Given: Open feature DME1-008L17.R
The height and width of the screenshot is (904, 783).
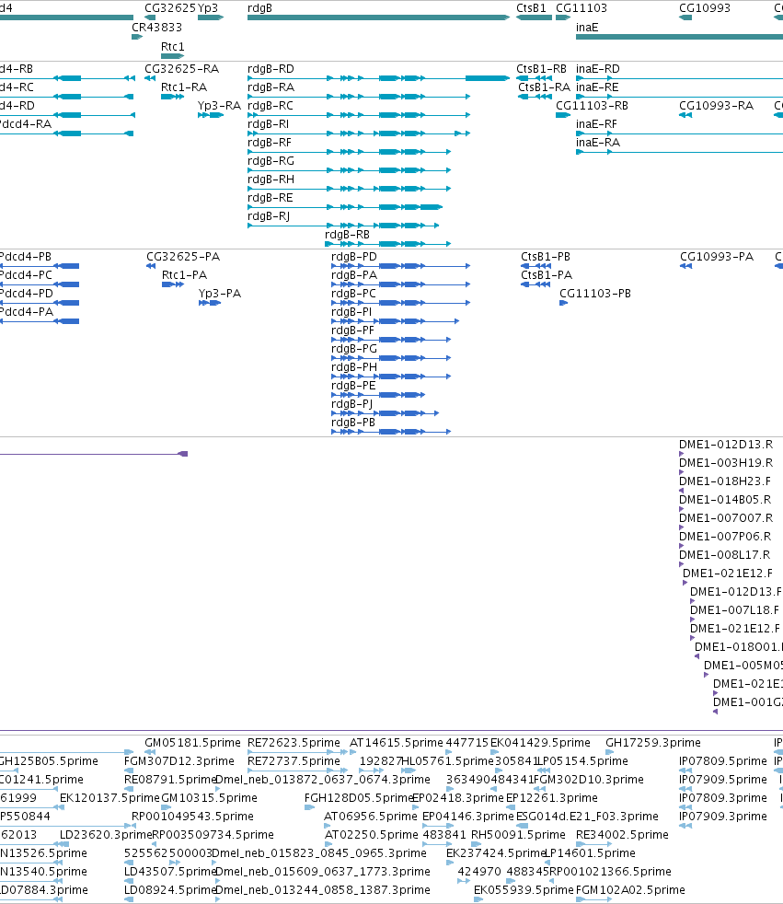Looking at the screenshot, I should (x=725, y=555).
